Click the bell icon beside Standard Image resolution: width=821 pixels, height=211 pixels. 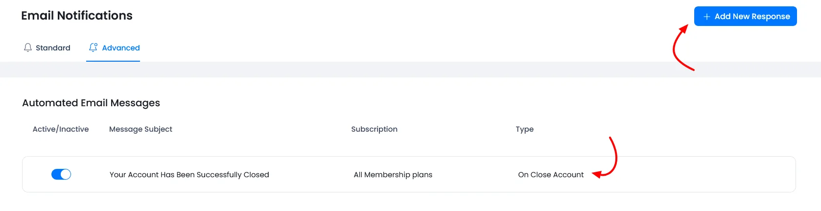[x=28, y=47]
